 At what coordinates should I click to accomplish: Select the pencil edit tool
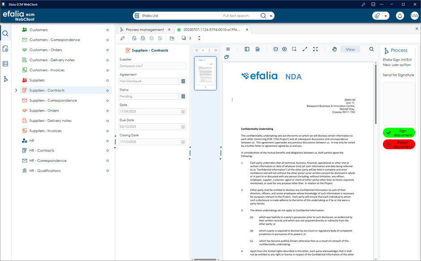[122, 38]
